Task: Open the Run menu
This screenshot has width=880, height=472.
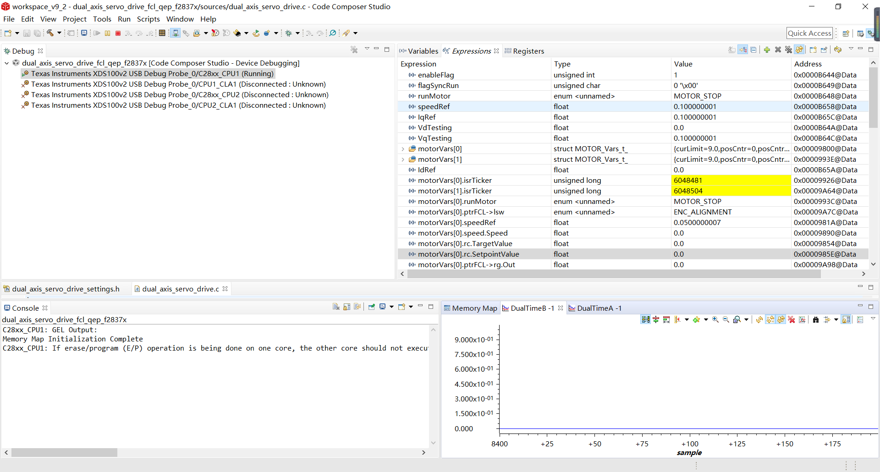Action: pos(124,19)
